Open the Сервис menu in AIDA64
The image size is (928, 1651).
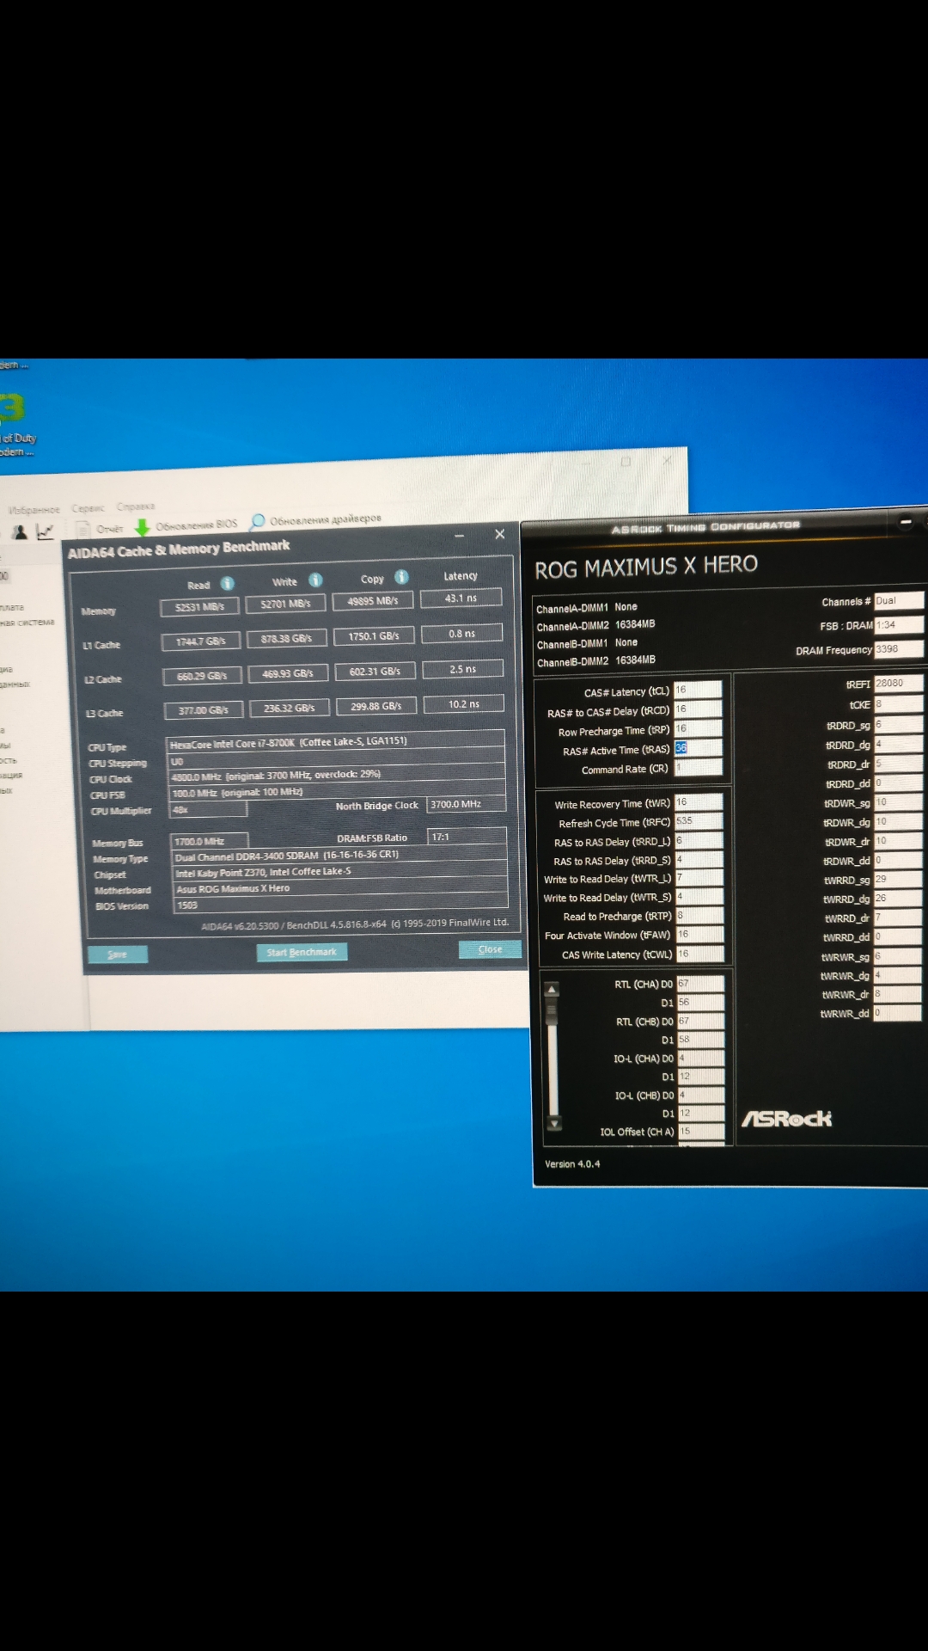point(88,508)
